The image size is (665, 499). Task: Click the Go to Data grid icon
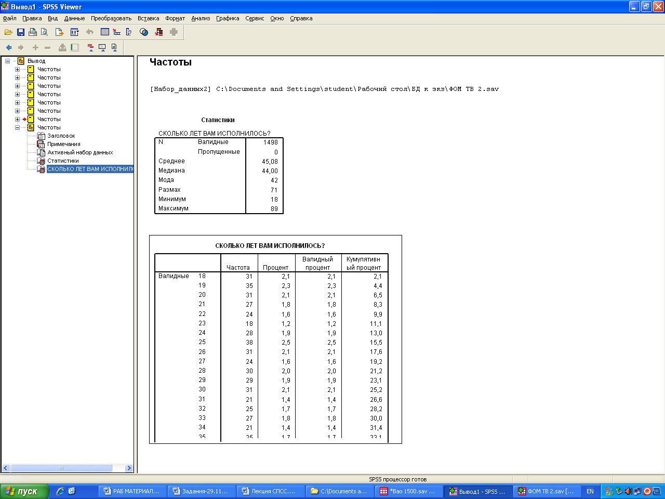[105, 32]
